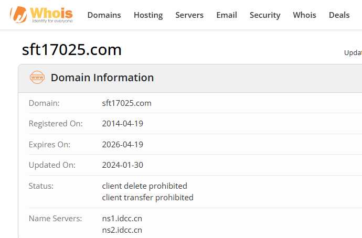Viewport: 362px width, 238px height.
Task: Click the Name Servers label
Action: point(55,218)
